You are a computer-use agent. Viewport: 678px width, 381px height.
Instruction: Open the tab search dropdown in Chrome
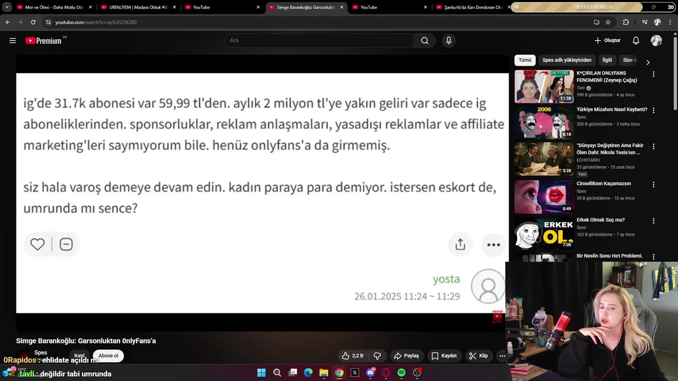[7, 7]
